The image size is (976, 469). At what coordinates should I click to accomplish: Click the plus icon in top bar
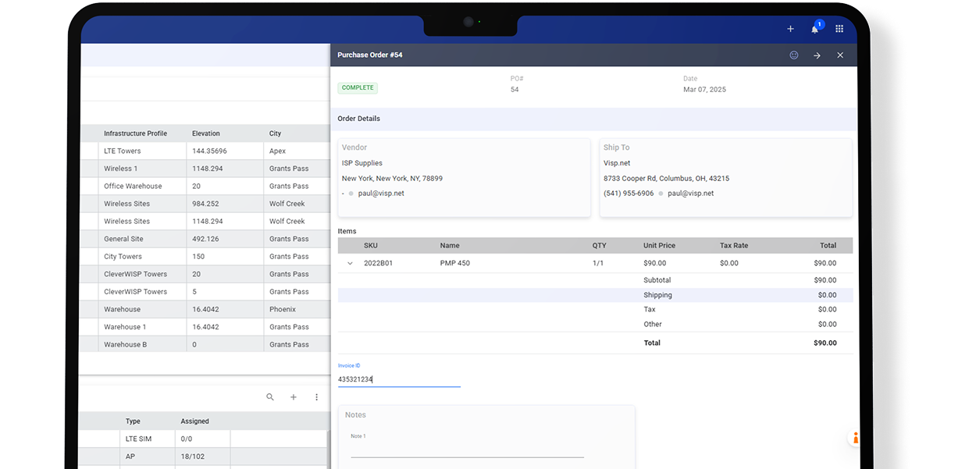790,29
